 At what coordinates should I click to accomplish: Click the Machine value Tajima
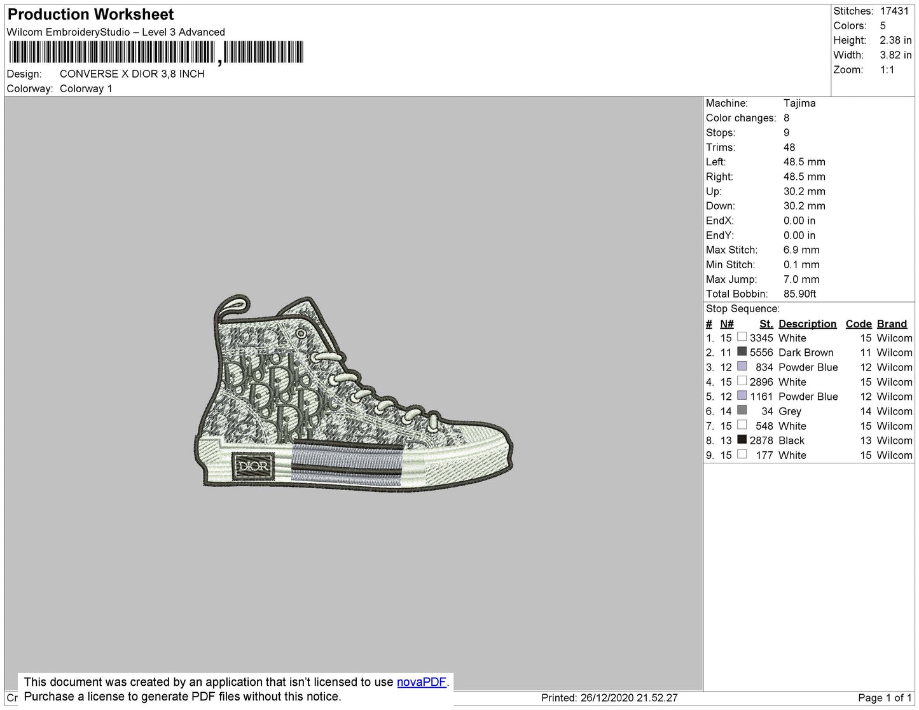[799, 103]
